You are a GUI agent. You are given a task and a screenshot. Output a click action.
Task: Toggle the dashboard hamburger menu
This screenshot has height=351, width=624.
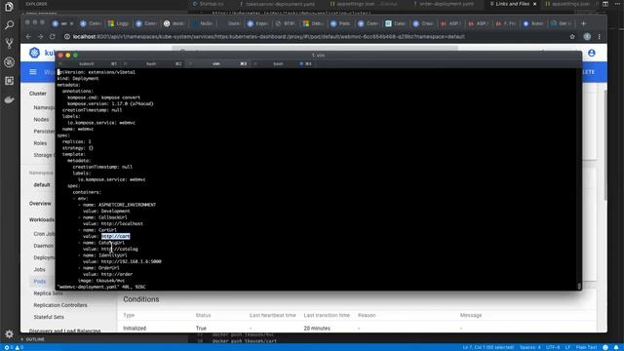click(x=33, y=72)
